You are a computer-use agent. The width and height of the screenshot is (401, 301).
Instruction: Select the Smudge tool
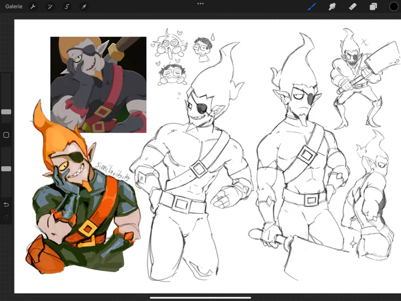[332, 6]
